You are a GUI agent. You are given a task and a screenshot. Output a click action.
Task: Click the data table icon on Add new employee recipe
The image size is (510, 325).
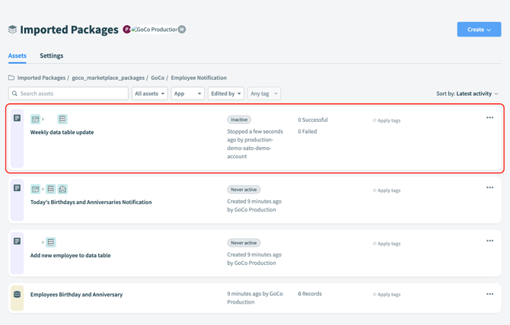(x=51, y=243)
